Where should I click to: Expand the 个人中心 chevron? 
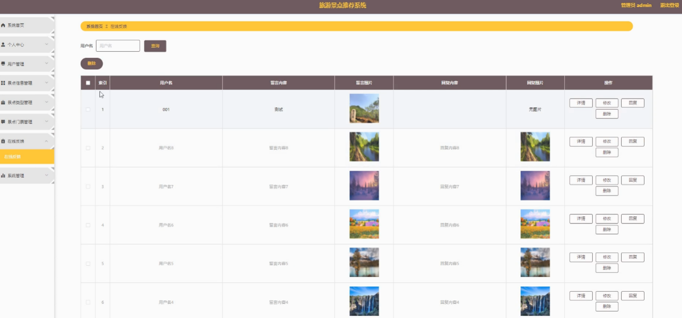click(x=46, y=45)
